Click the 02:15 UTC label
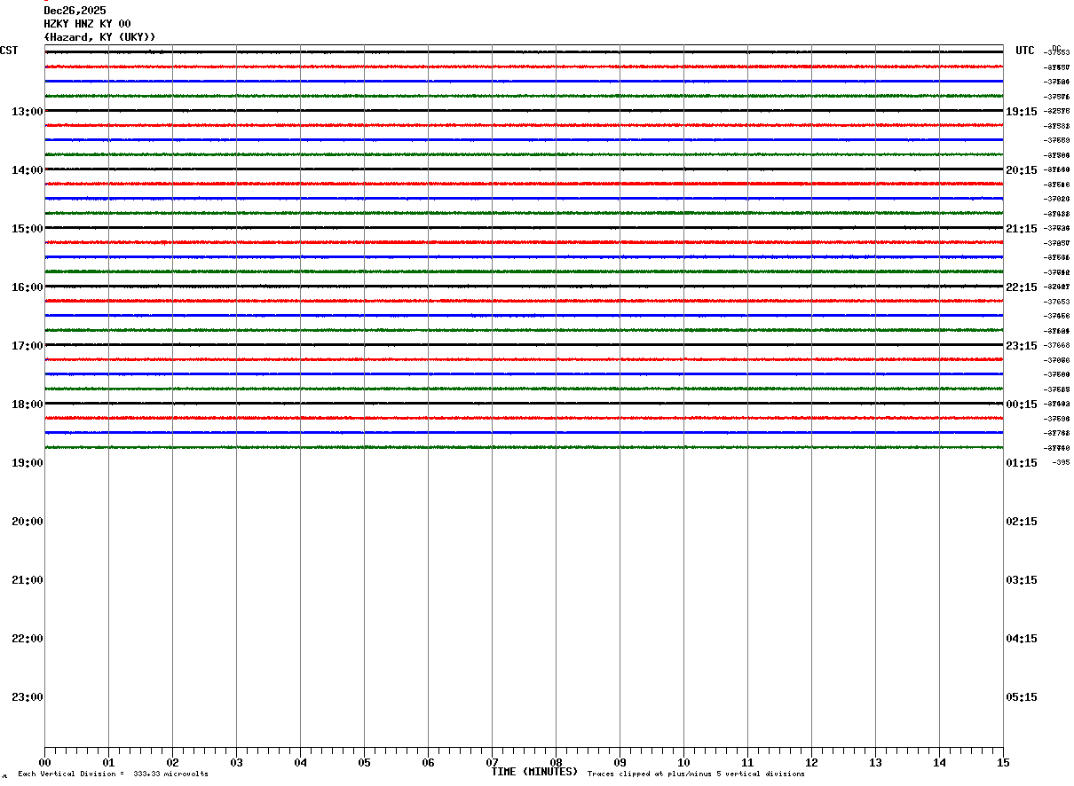1074x786 pixels. (1022, 522)
